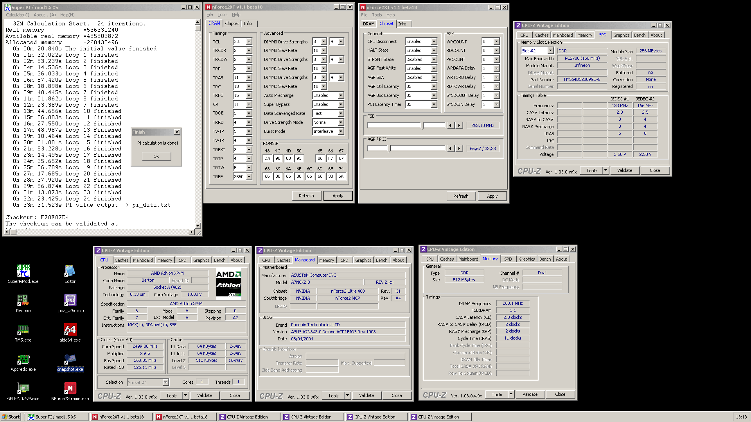
Task: Expand the TREF 2560 dropdown
Action: (249, 177)
